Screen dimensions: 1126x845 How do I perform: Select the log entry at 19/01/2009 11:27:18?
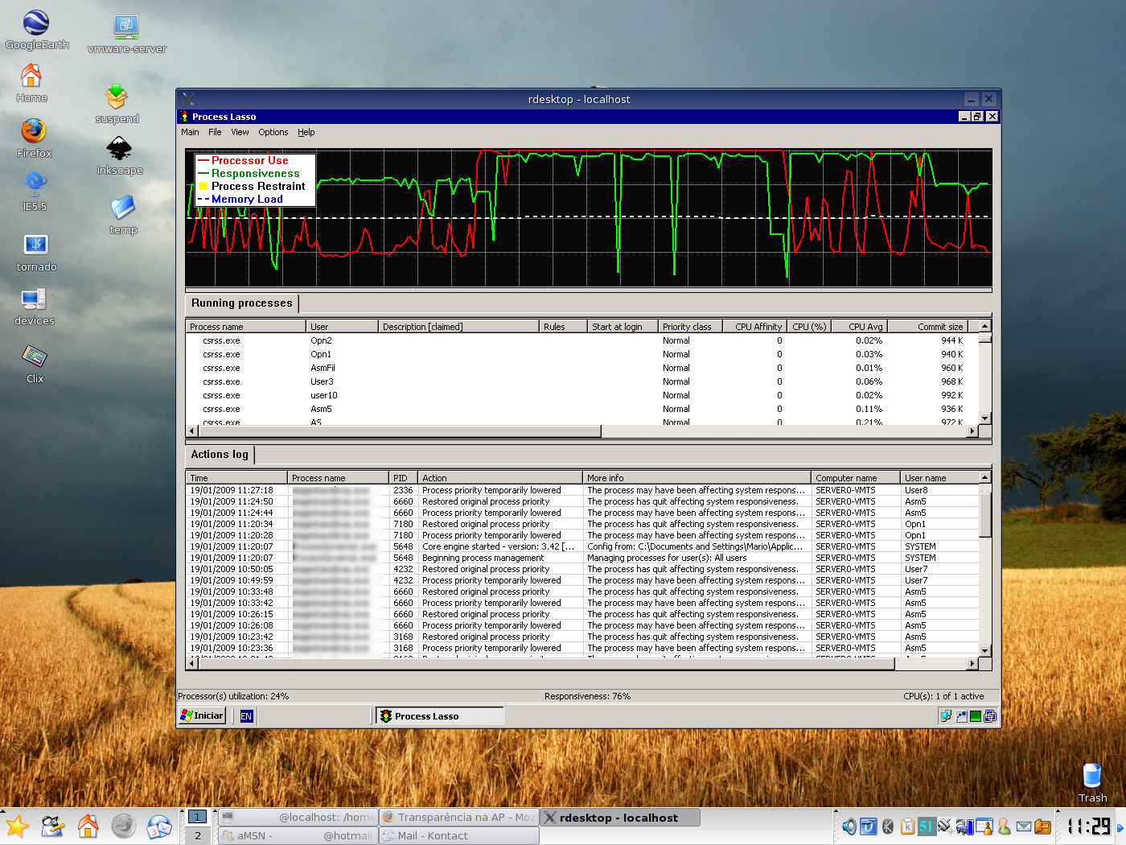pyautogui.click(x=582, y=490)
